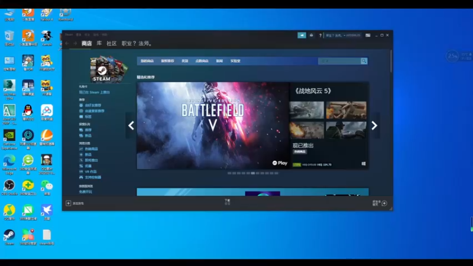This screenshot has height=266, width=473.
Task: Open 标签 tags link in sidebar
Action: (x=88, y=116)
